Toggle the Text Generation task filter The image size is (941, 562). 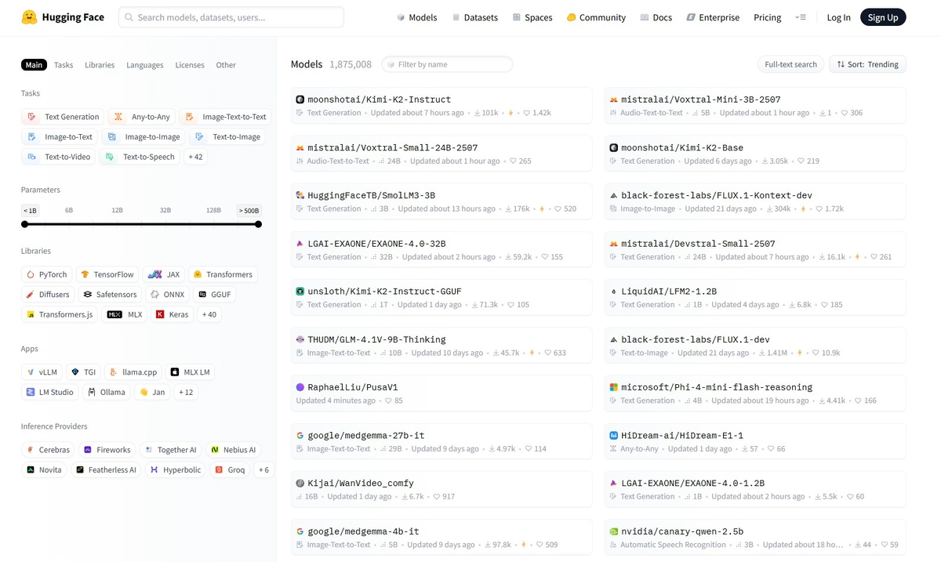pos(63,117)
